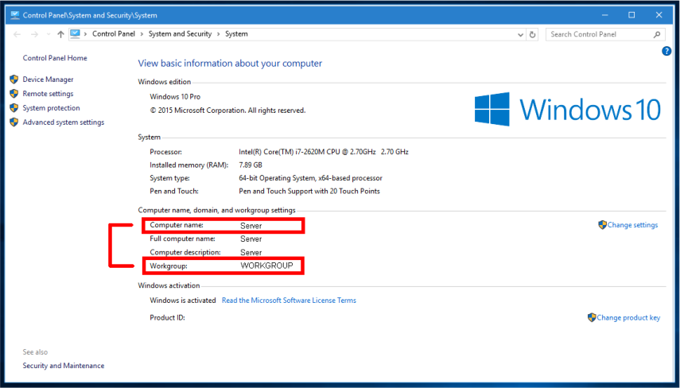The height and width of the screenshot is (388, 680).
Task: Click the search magnifier icon
Action: [x=657, y=34]
